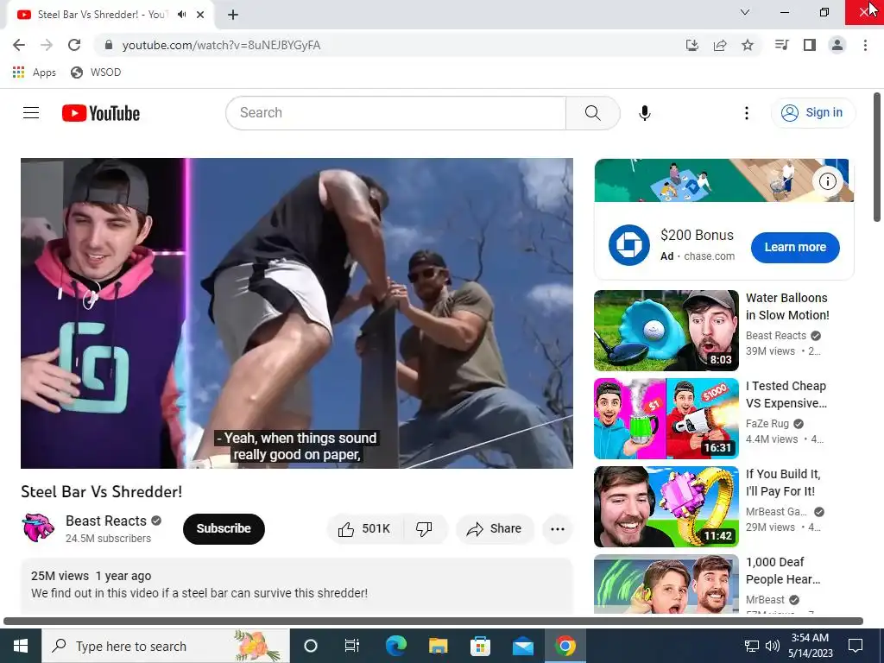The width and height of the screenshot is (884, 663).
Task: Open the Beast Reacts channel avatar
Action: click(x=38, y=528)
